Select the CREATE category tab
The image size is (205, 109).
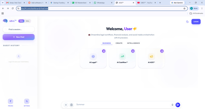119,43
